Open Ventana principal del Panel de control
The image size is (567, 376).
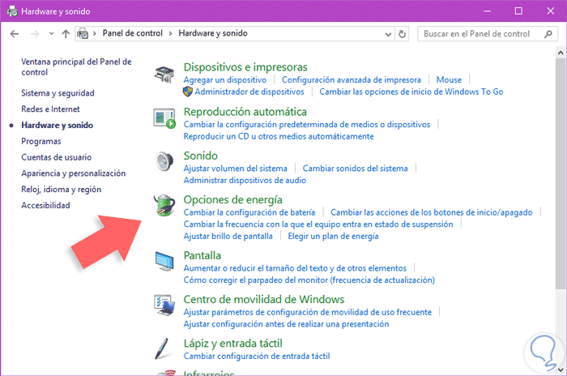pos(76,67)
